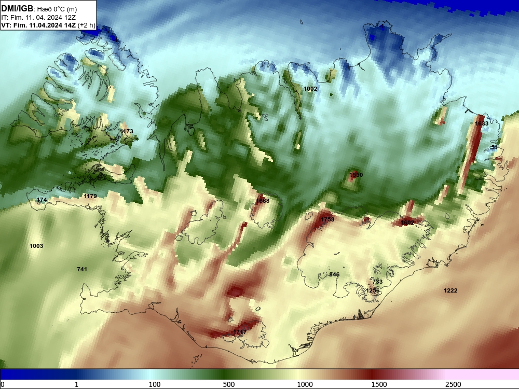
Task: Click the 846 value label
Action: [334, 274]
